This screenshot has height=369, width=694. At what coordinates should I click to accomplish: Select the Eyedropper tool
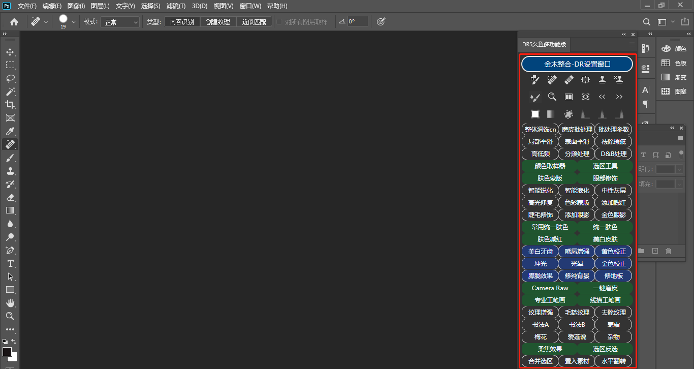click(x=10, y=131)
